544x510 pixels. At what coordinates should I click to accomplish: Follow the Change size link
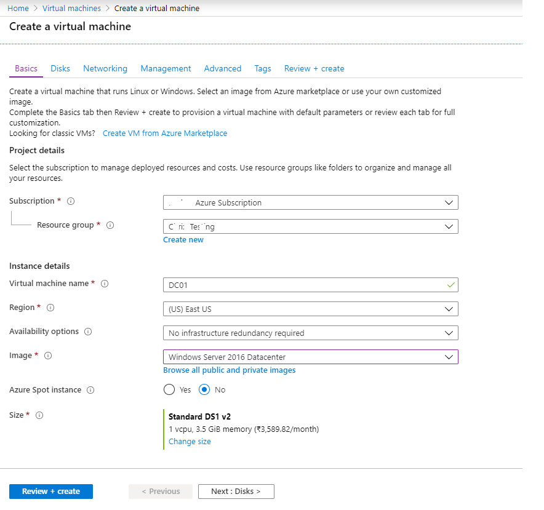coord(190,441)
